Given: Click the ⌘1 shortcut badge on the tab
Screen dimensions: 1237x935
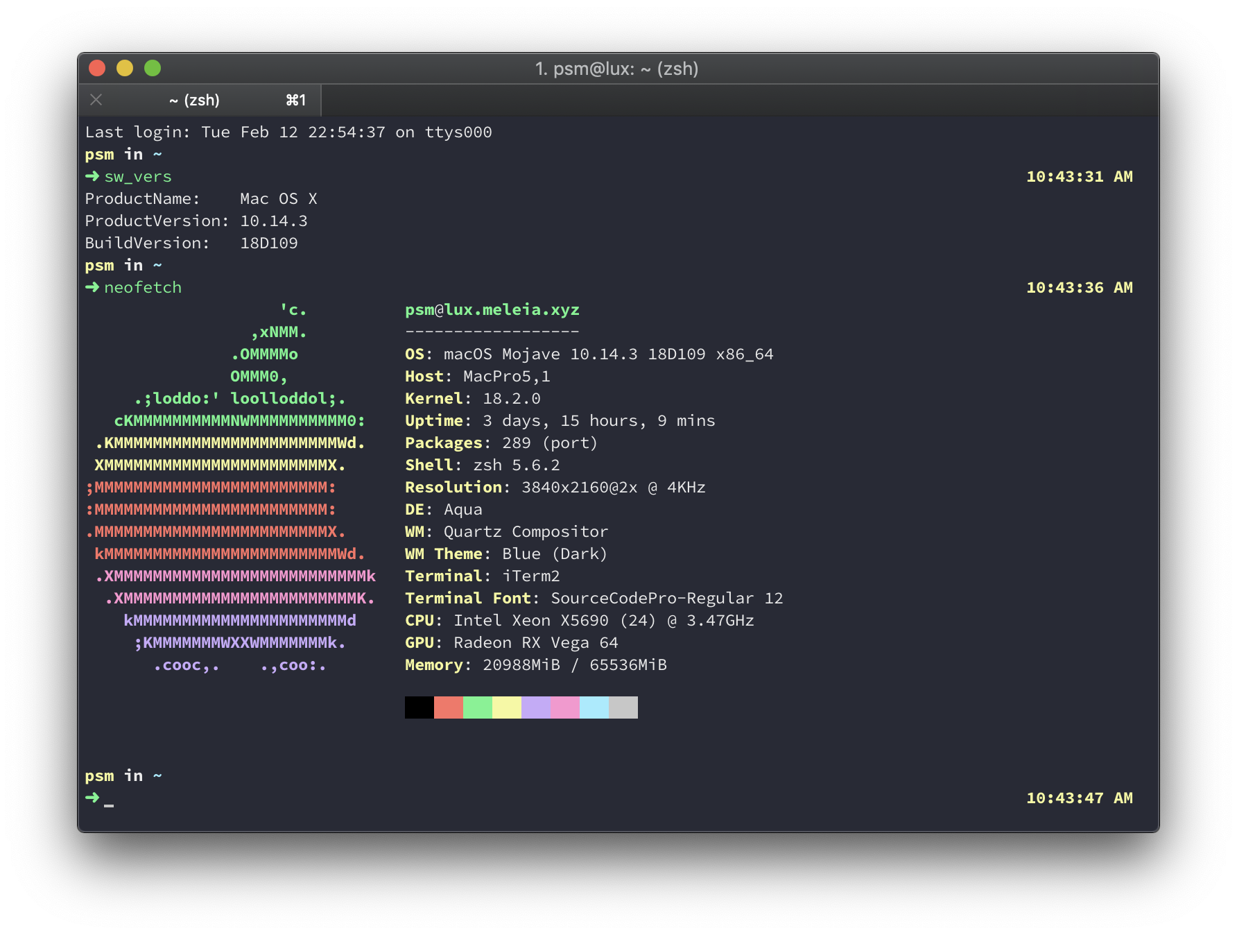Looking at the screenshot, I should click(296, 100).
